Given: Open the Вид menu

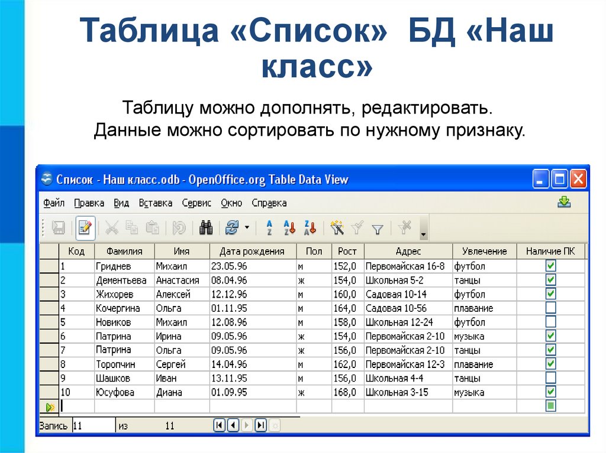Looking at the screenshot, I should [x=121, y=203].
